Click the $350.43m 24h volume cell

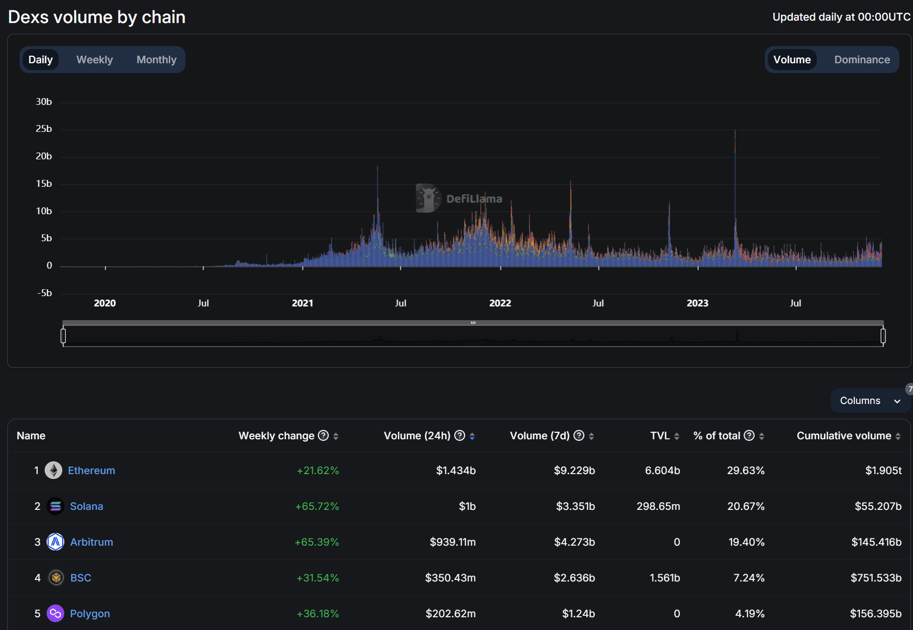450,578
